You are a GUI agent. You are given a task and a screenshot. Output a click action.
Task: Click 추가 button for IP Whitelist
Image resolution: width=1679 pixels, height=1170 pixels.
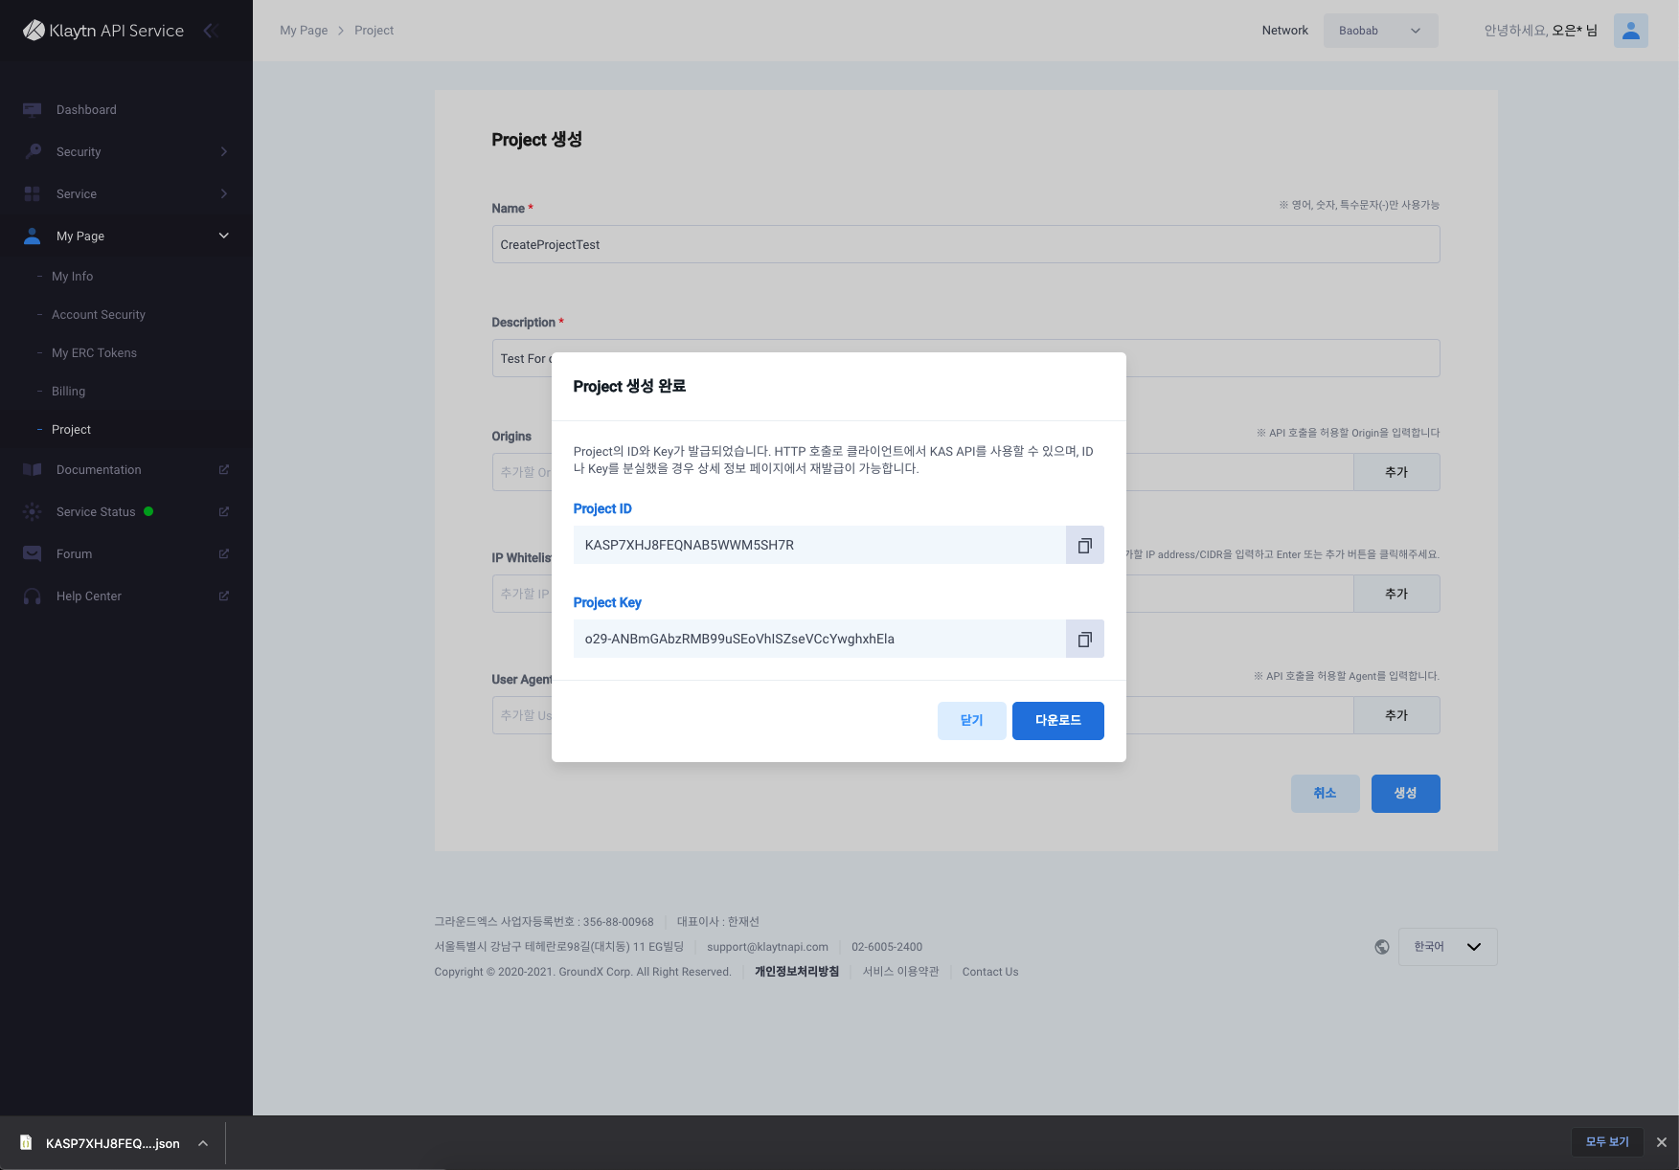pyautogui.click(x=1396, y=594)
